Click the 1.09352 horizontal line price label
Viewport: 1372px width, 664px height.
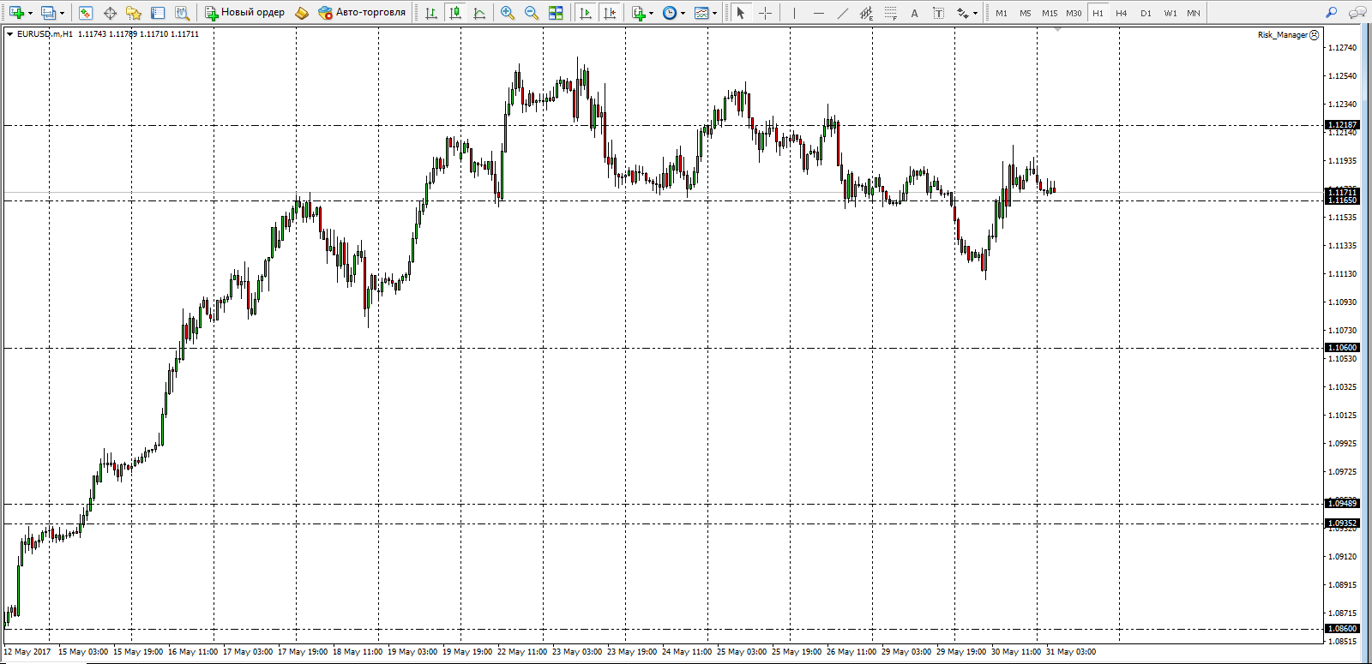[1342, 523]
